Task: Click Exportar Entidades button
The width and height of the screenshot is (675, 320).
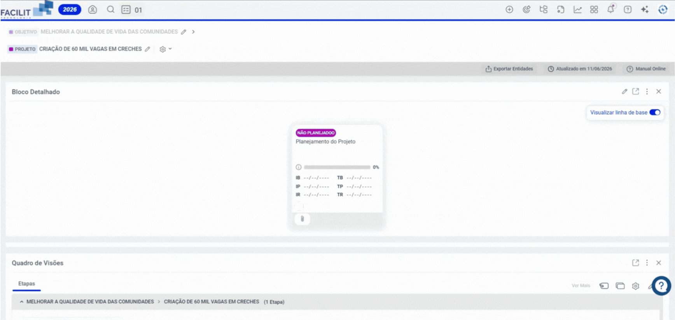Action: (509, 69)
